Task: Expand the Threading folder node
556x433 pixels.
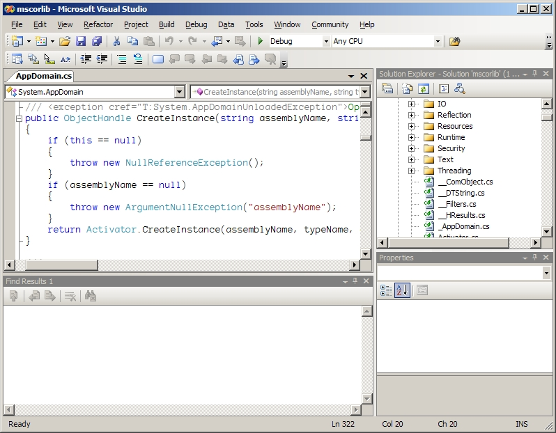Action: tap(411, 171)
